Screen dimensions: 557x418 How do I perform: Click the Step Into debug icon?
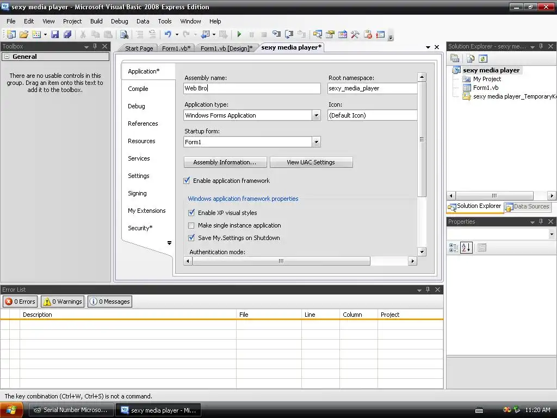tap(276, 34)
